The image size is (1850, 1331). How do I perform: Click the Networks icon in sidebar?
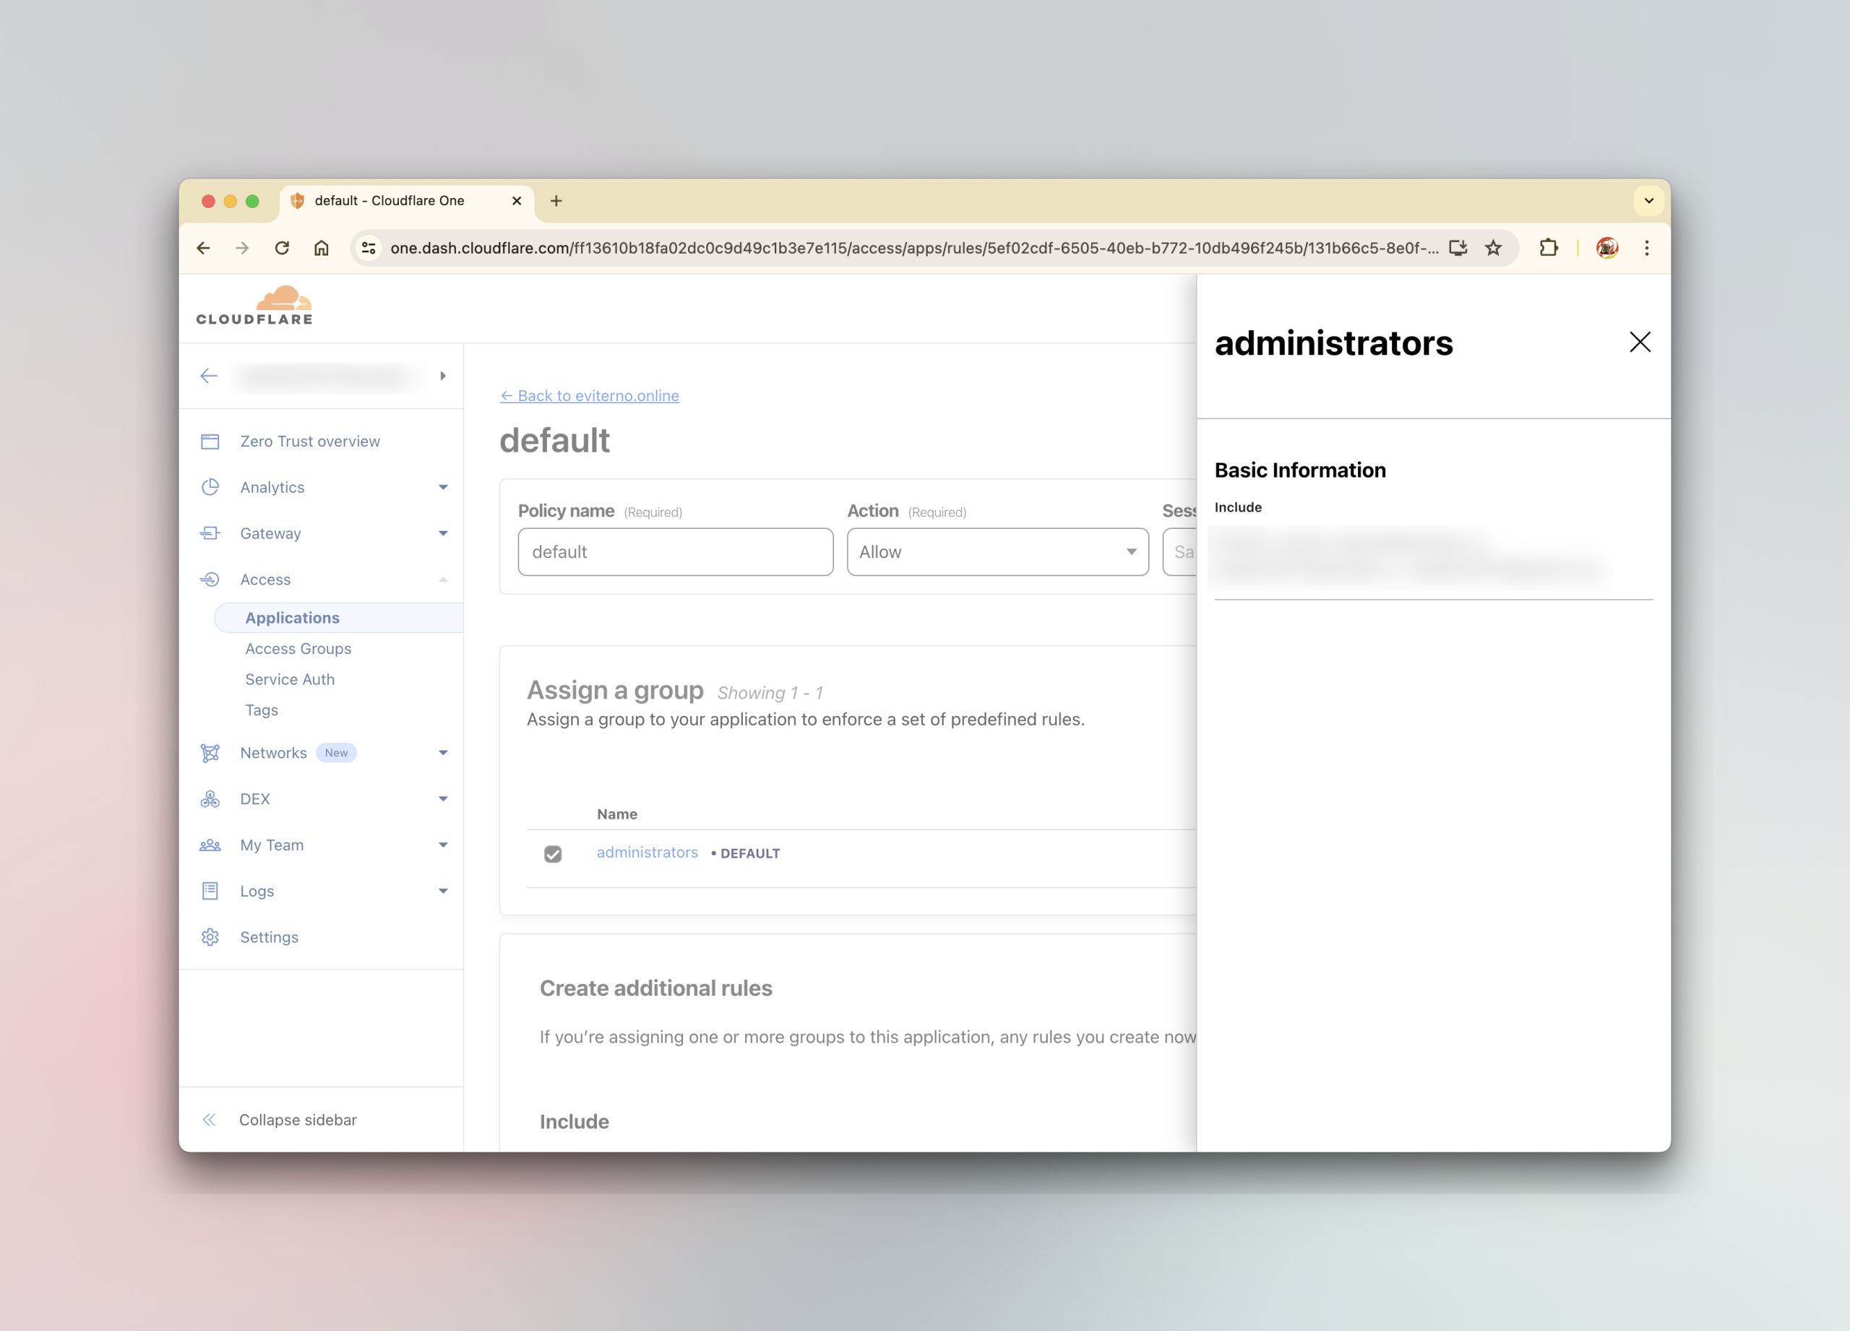pyautogui.click(x=210, y=753)
